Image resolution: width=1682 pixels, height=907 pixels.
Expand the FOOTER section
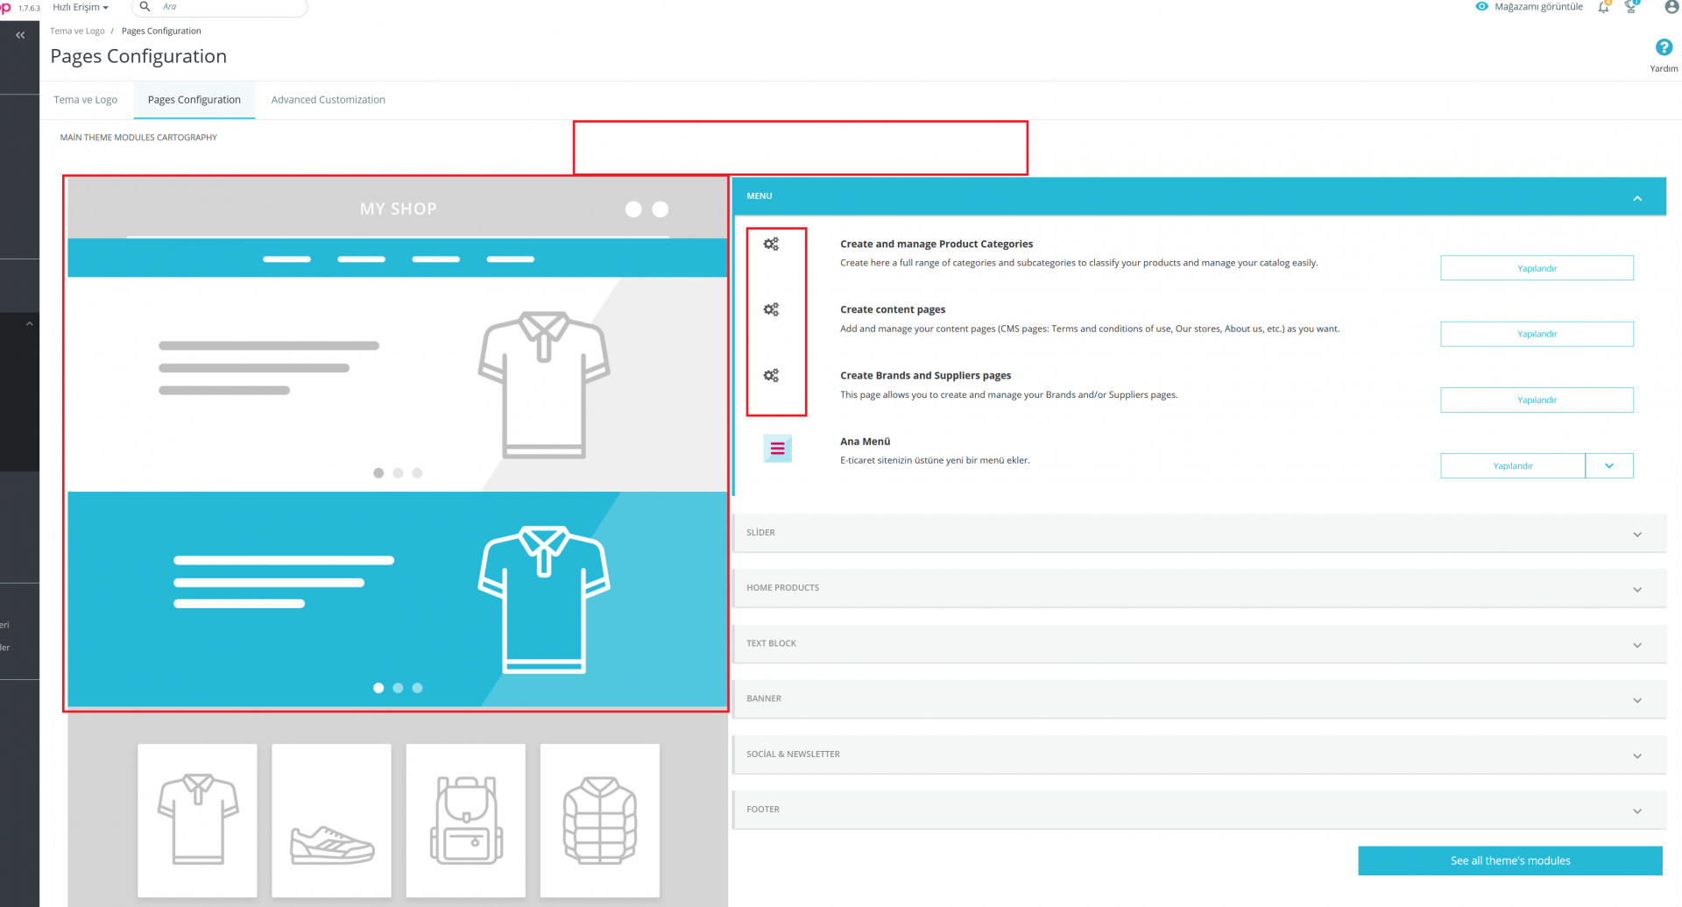[x=1637, y=811]
